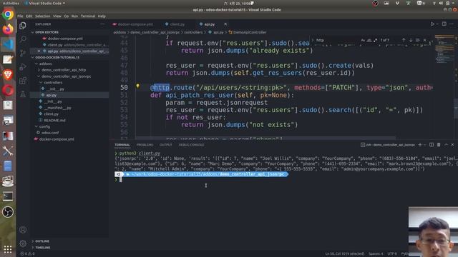The width and height of the screenshot is (458, 257).
Task: Kill the terminal with trash icon
Action: [x=439, y=144]
